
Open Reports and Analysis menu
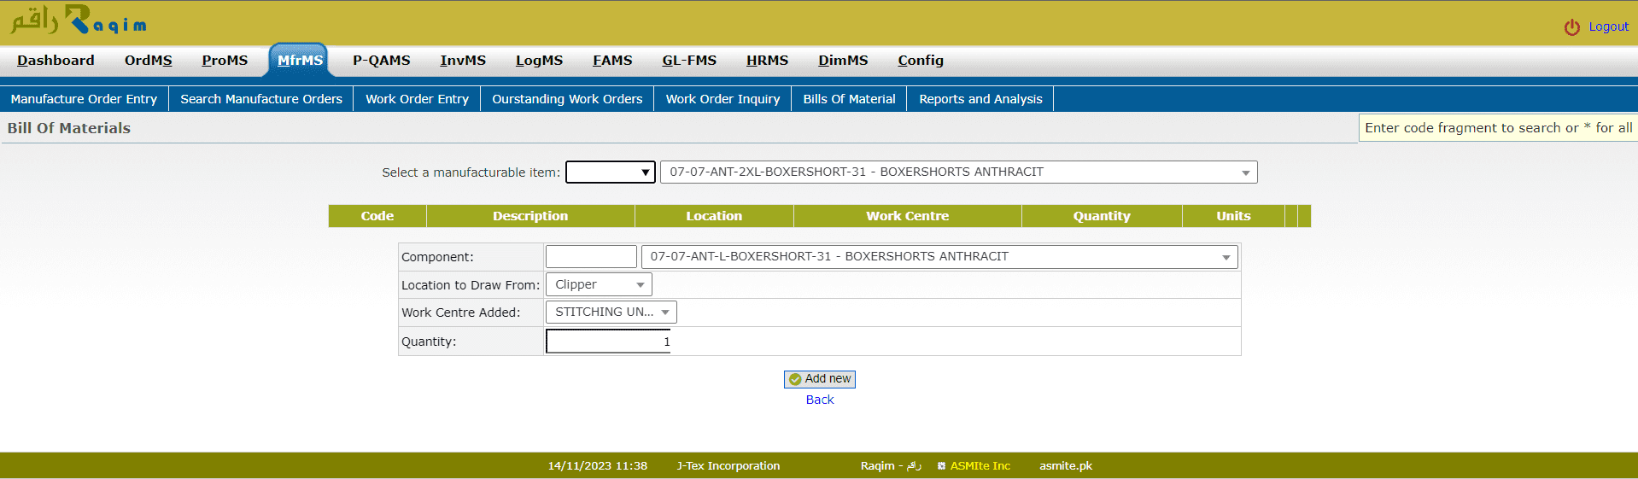pos(980,99)
